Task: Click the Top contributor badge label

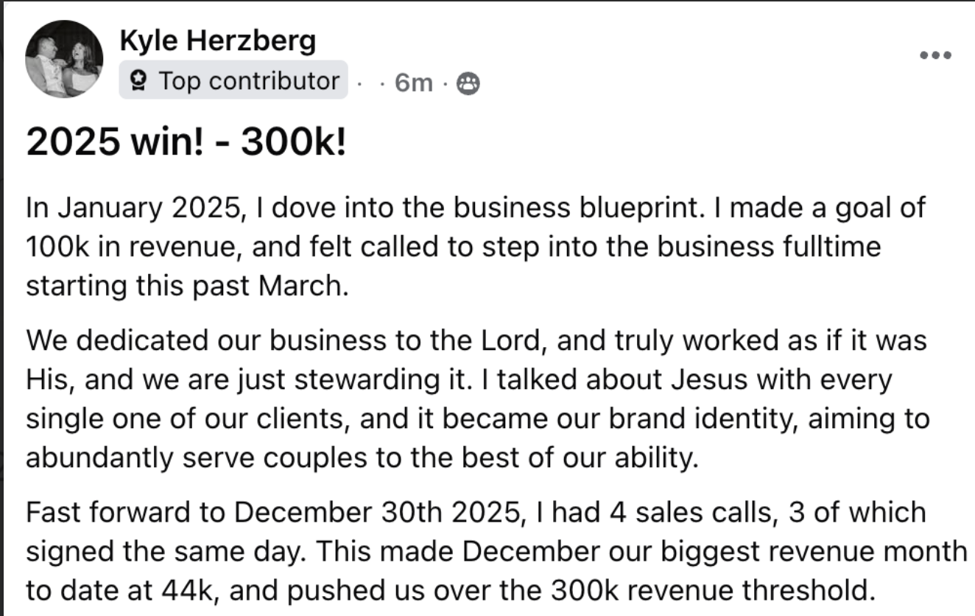Action: click(233, 80)
